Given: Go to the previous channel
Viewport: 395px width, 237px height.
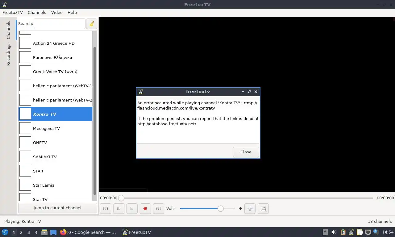Looking at the screenshot, I should [x=105, y=209].
